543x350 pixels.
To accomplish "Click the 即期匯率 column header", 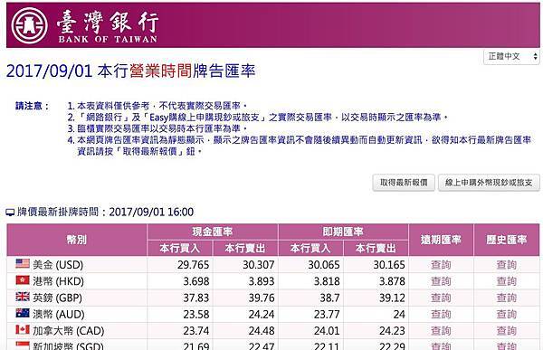I will tap(343, 232).
